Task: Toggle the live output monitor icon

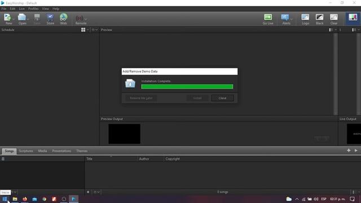Action: pyautogui.click(x=353, y=17)
